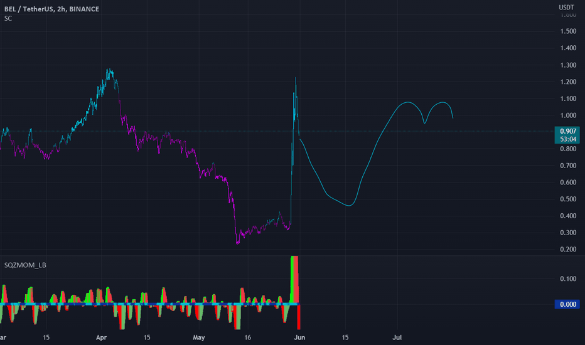Click the SQZMOM_LB indicator label
This screenshot has width=585, height=345.
[x=25, y=265]
